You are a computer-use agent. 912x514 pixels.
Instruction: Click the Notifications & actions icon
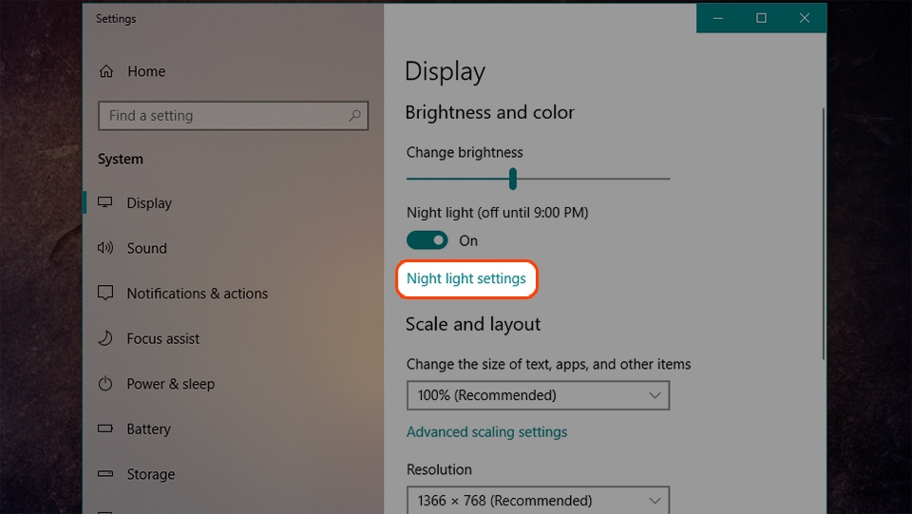pos(105,293)
